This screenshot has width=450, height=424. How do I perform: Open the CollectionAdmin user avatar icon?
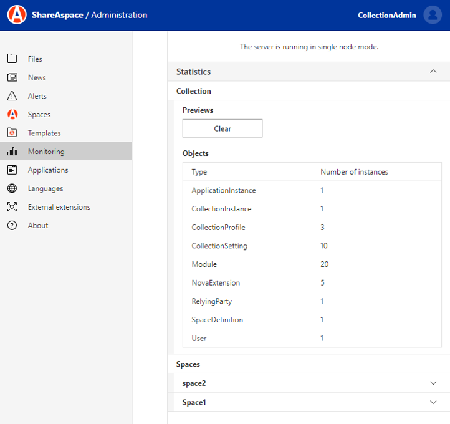[x=432, y=15]
